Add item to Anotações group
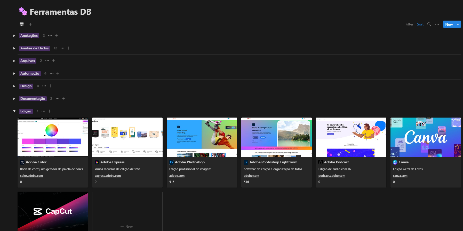Viewport: 463px width, 231px height. (56, 35)
